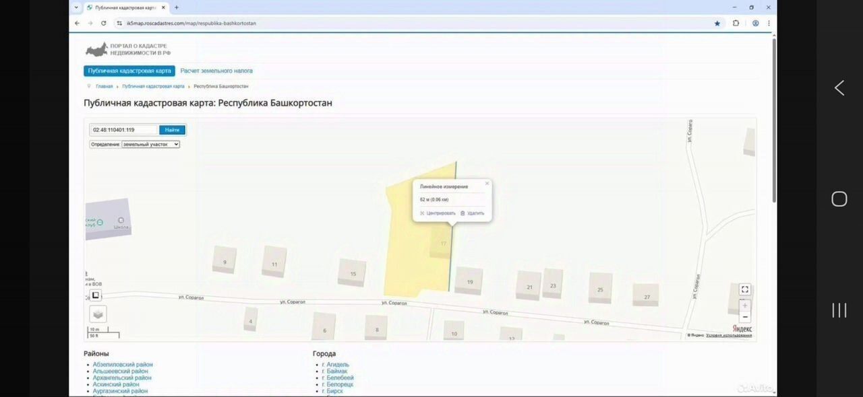Click browser back arrow
This screenshot has height=397, width=863.
(78, 23)
